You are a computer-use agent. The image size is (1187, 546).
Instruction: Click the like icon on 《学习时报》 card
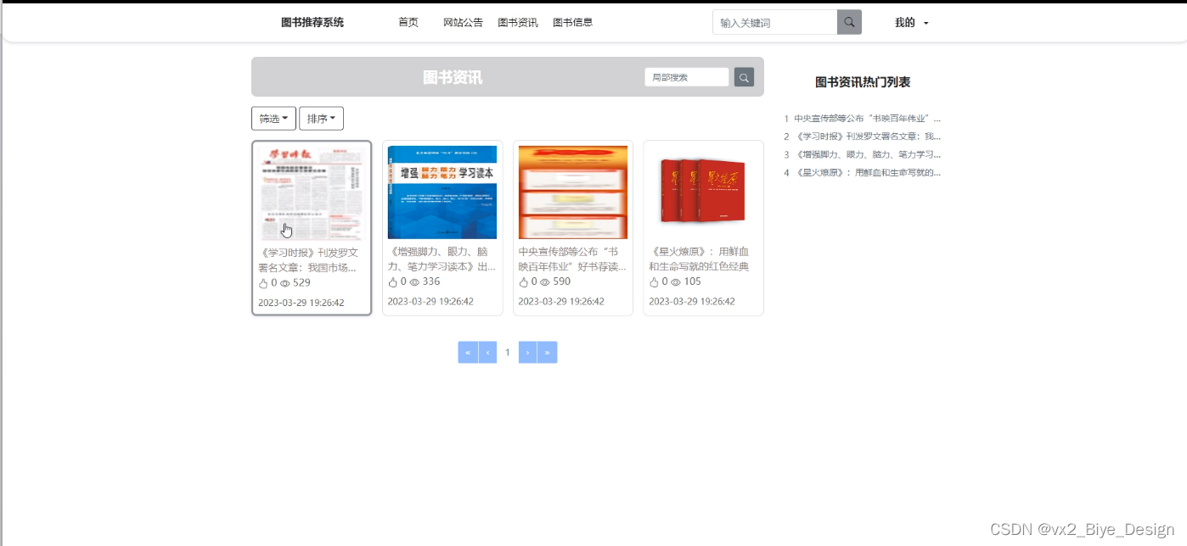pyautogui.click(x=263, y=283)
